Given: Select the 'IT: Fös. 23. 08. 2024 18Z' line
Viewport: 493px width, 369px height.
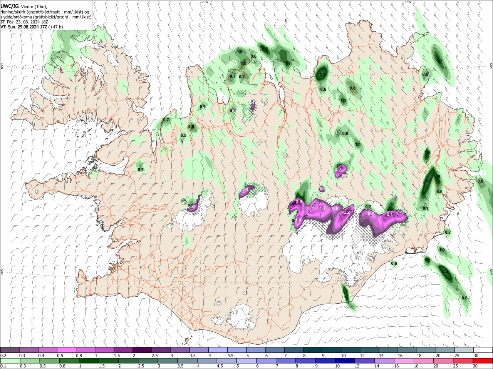Looking at the screenshot, I should pos(24,22).
